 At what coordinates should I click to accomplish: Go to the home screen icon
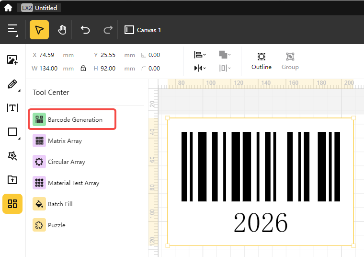coord(8,8)
